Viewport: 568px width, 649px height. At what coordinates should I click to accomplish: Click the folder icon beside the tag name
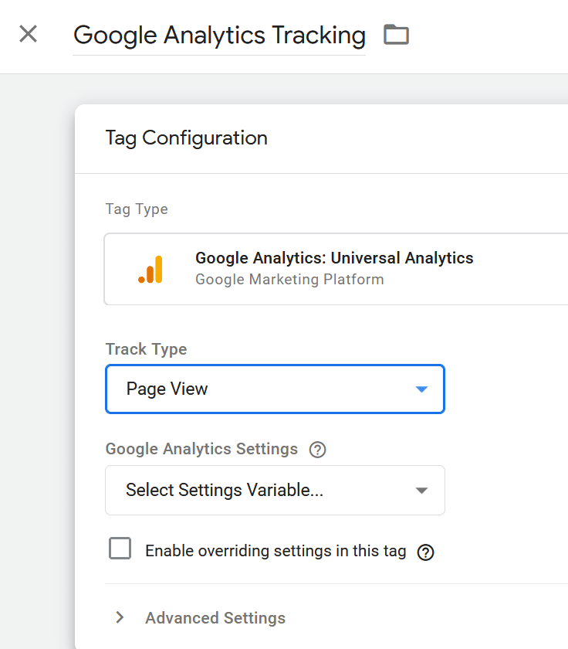[396, 34]
